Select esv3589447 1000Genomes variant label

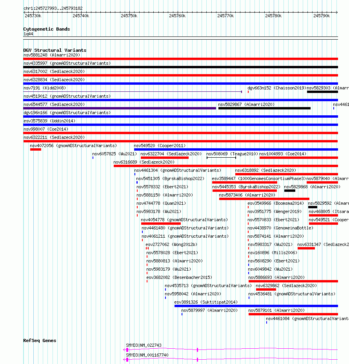tap(259, 178)
